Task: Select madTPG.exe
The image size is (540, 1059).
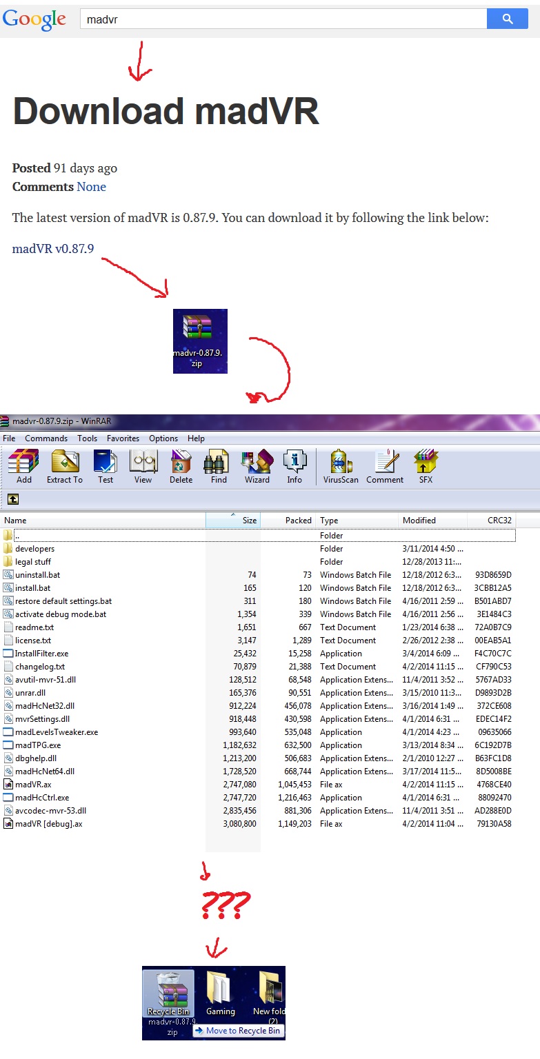Action: pyautogui.click(x=258, y=745)
